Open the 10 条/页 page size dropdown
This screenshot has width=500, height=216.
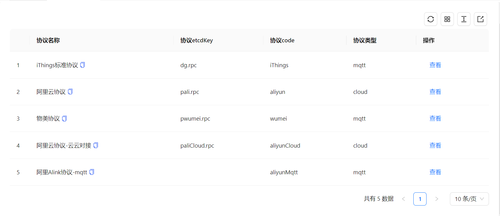tap(469, 199)
